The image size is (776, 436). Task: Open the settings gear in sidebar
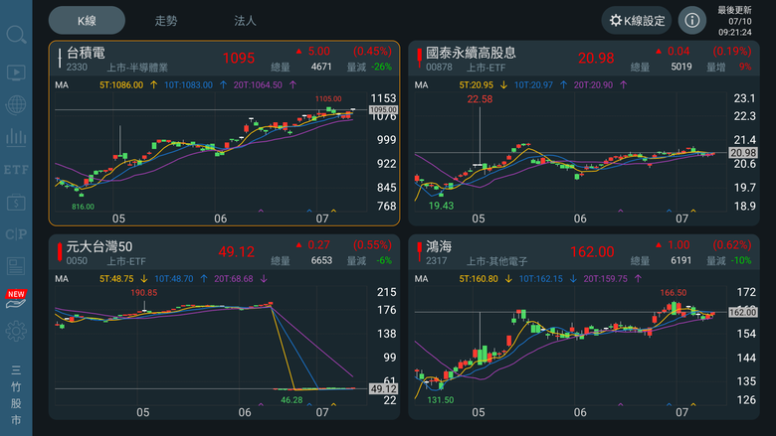click(x=16, y=331)
